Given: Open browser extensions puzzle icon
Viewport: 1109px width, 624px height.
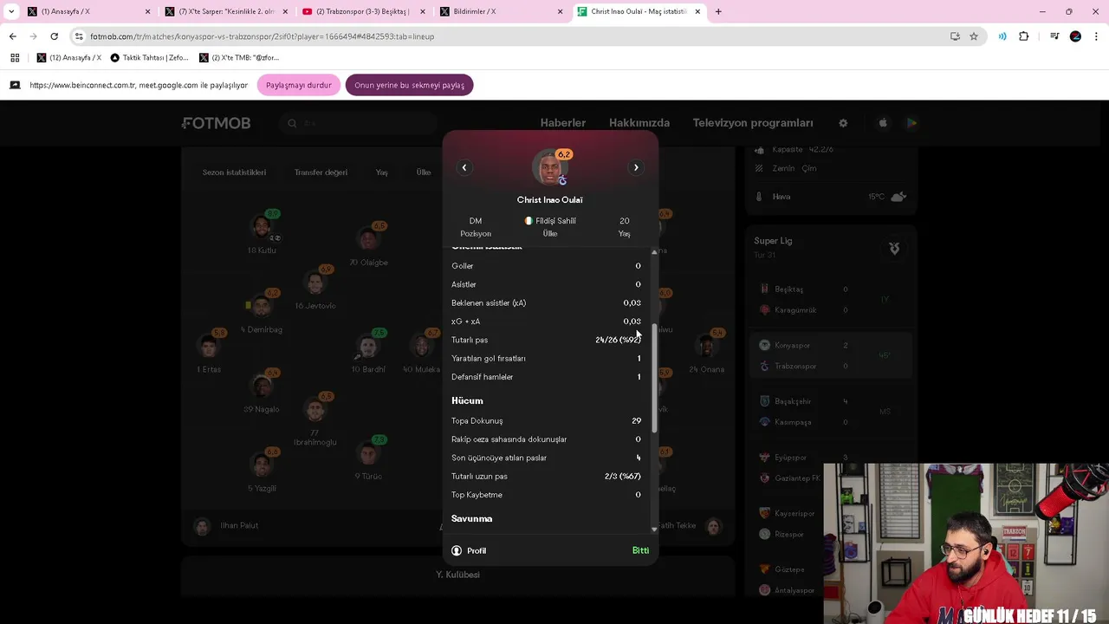Looking at the screenshot, I should [1023, 36].
